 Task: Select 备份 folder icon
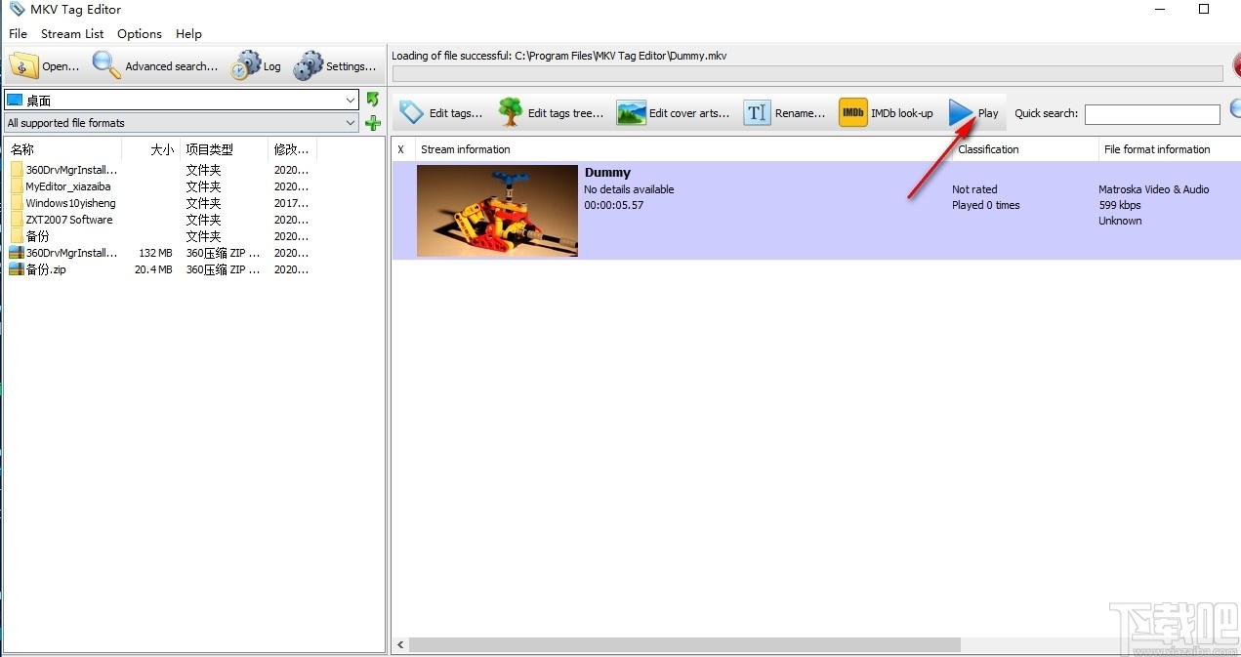(x=17, y=236)
